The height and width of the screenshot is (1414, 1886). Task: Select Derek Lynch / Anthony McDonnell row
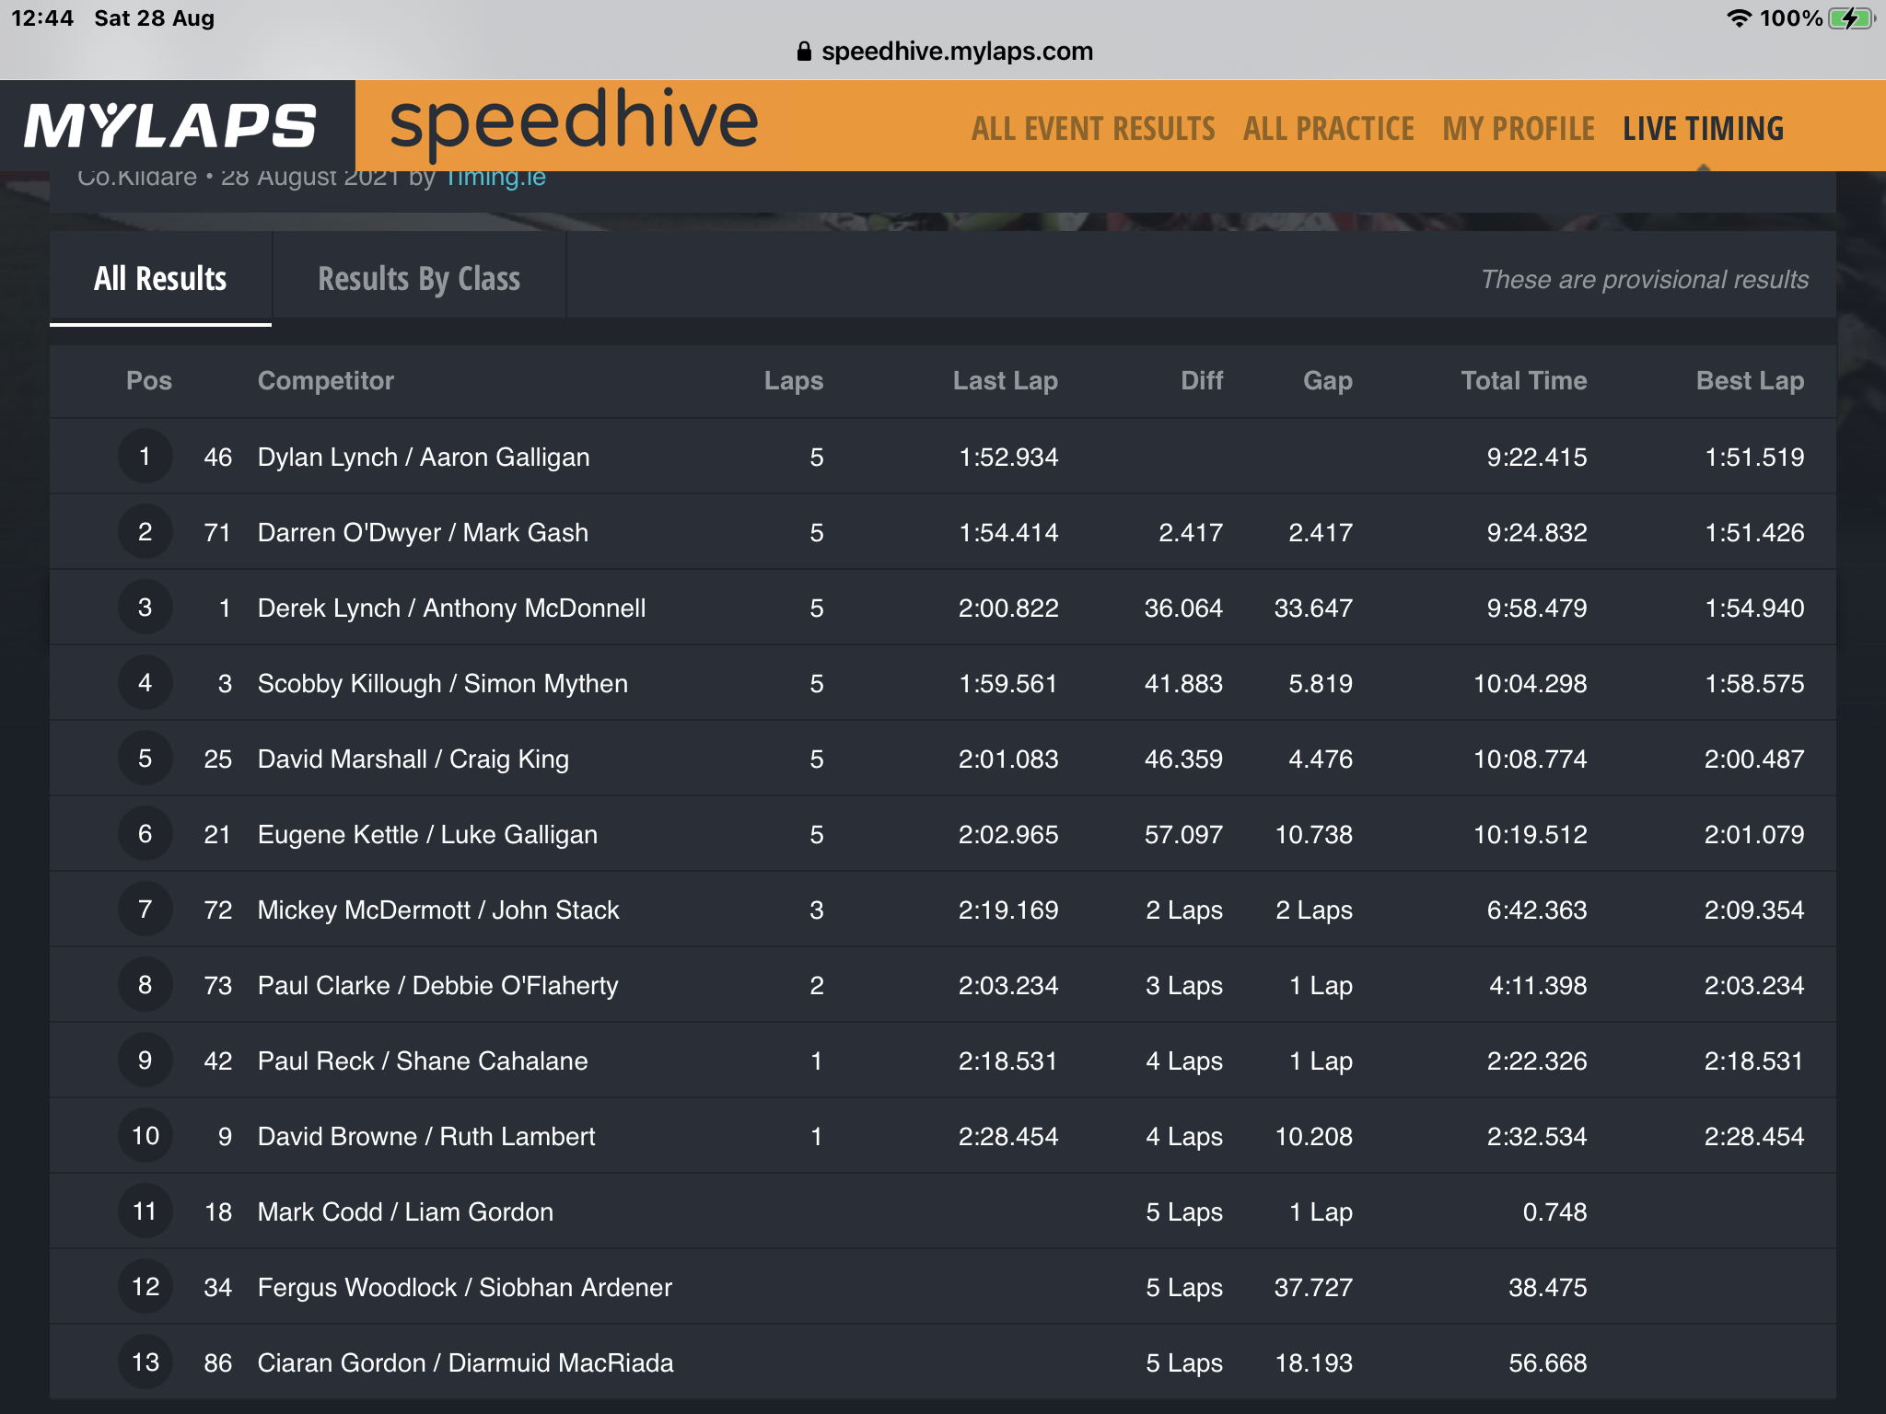pos(943,608)
